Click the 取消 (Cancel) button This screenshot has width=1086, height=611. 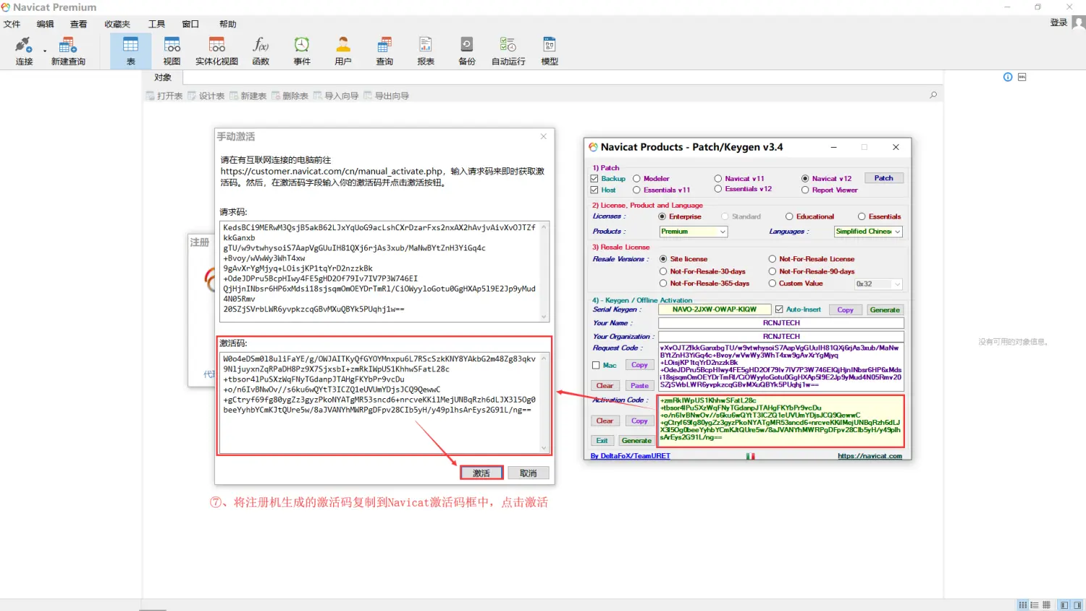[529, 473]
